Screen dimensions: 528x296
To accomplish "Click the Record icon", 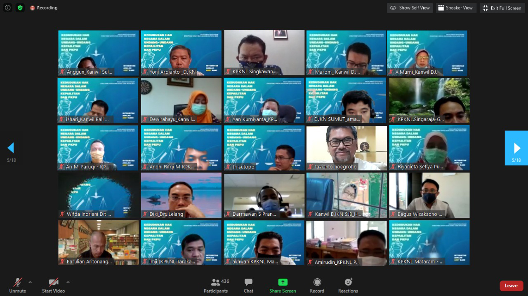I will pos(317,285).
